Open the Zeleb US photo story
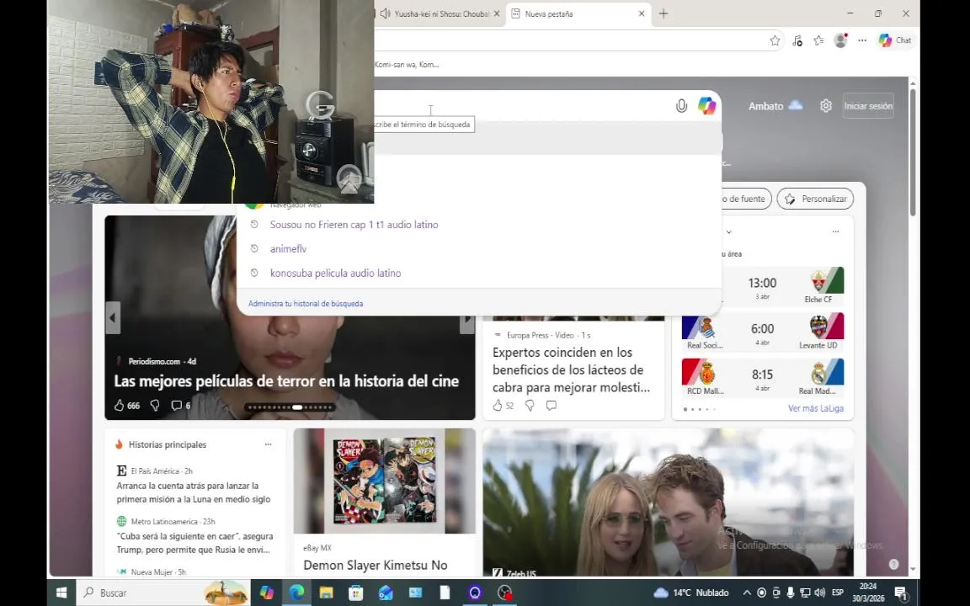The width and height of the screenshot is (970, 606). [668, 502]
